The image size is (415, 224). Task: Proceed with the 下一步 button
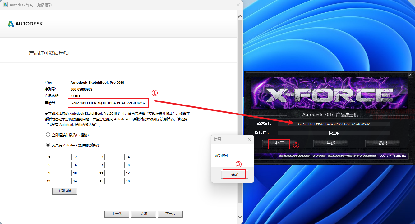click(170, 214)
